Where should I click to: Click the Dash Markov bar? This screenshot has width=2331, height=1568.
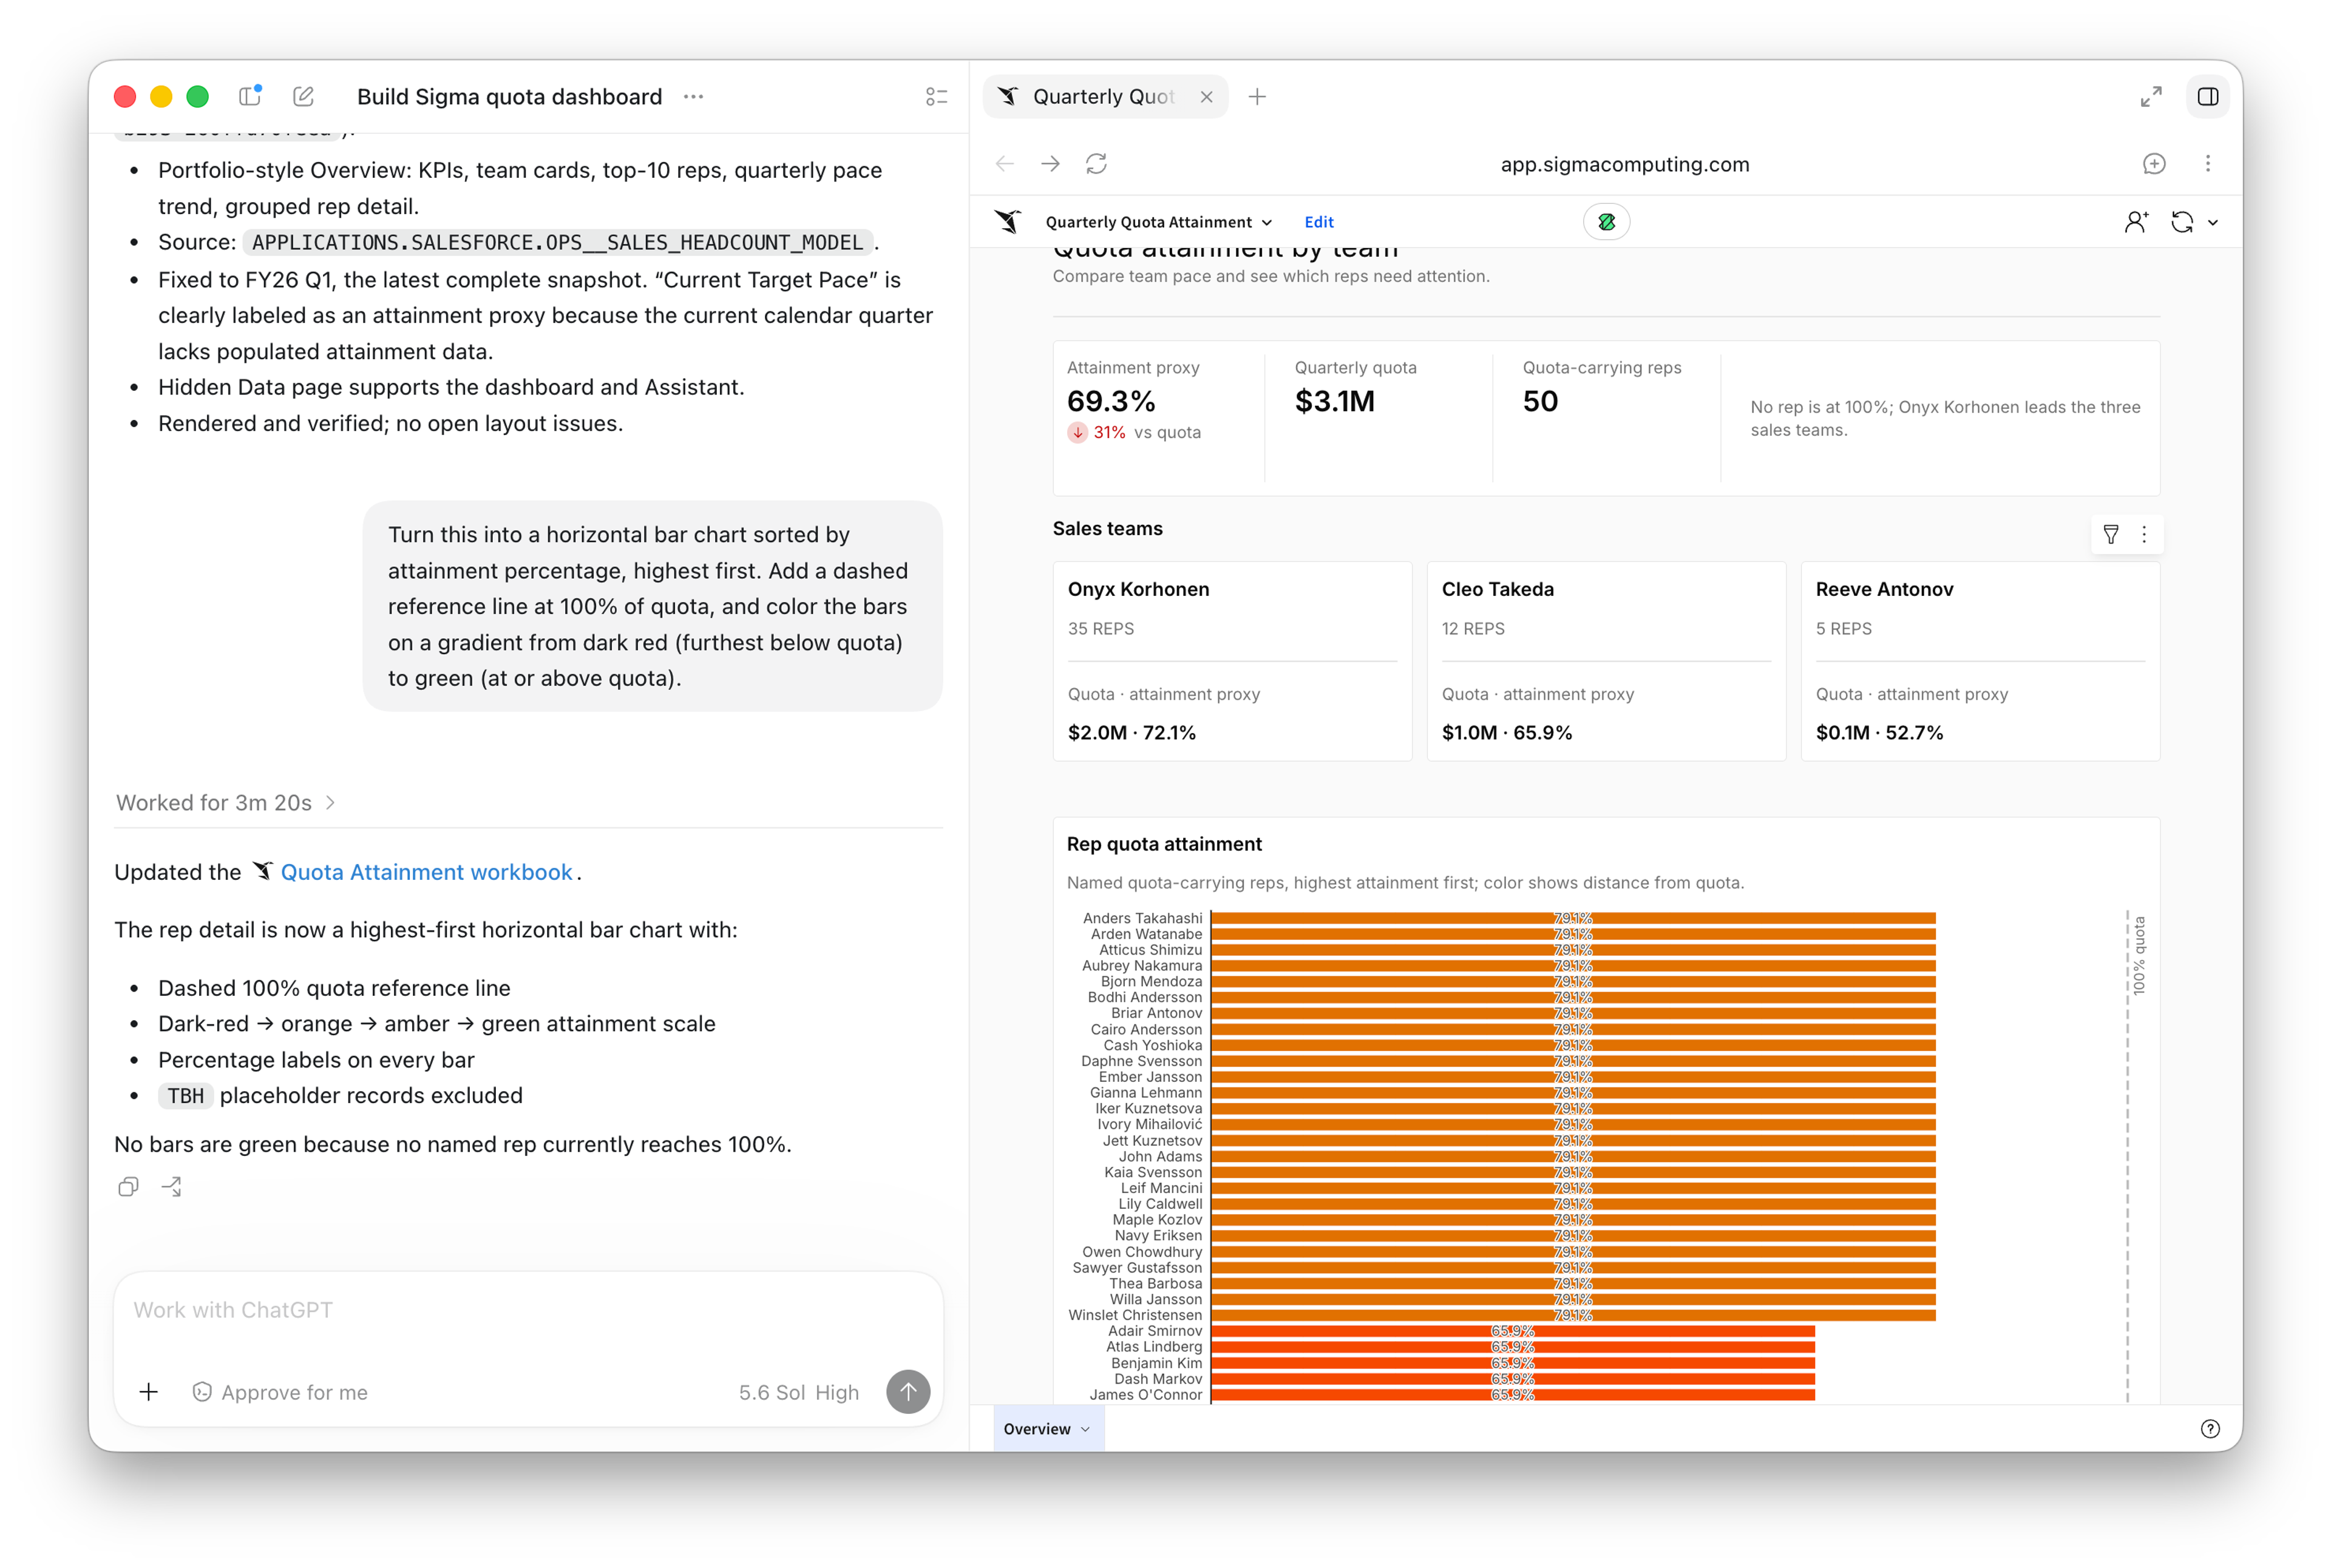tap(1513, 1378)
